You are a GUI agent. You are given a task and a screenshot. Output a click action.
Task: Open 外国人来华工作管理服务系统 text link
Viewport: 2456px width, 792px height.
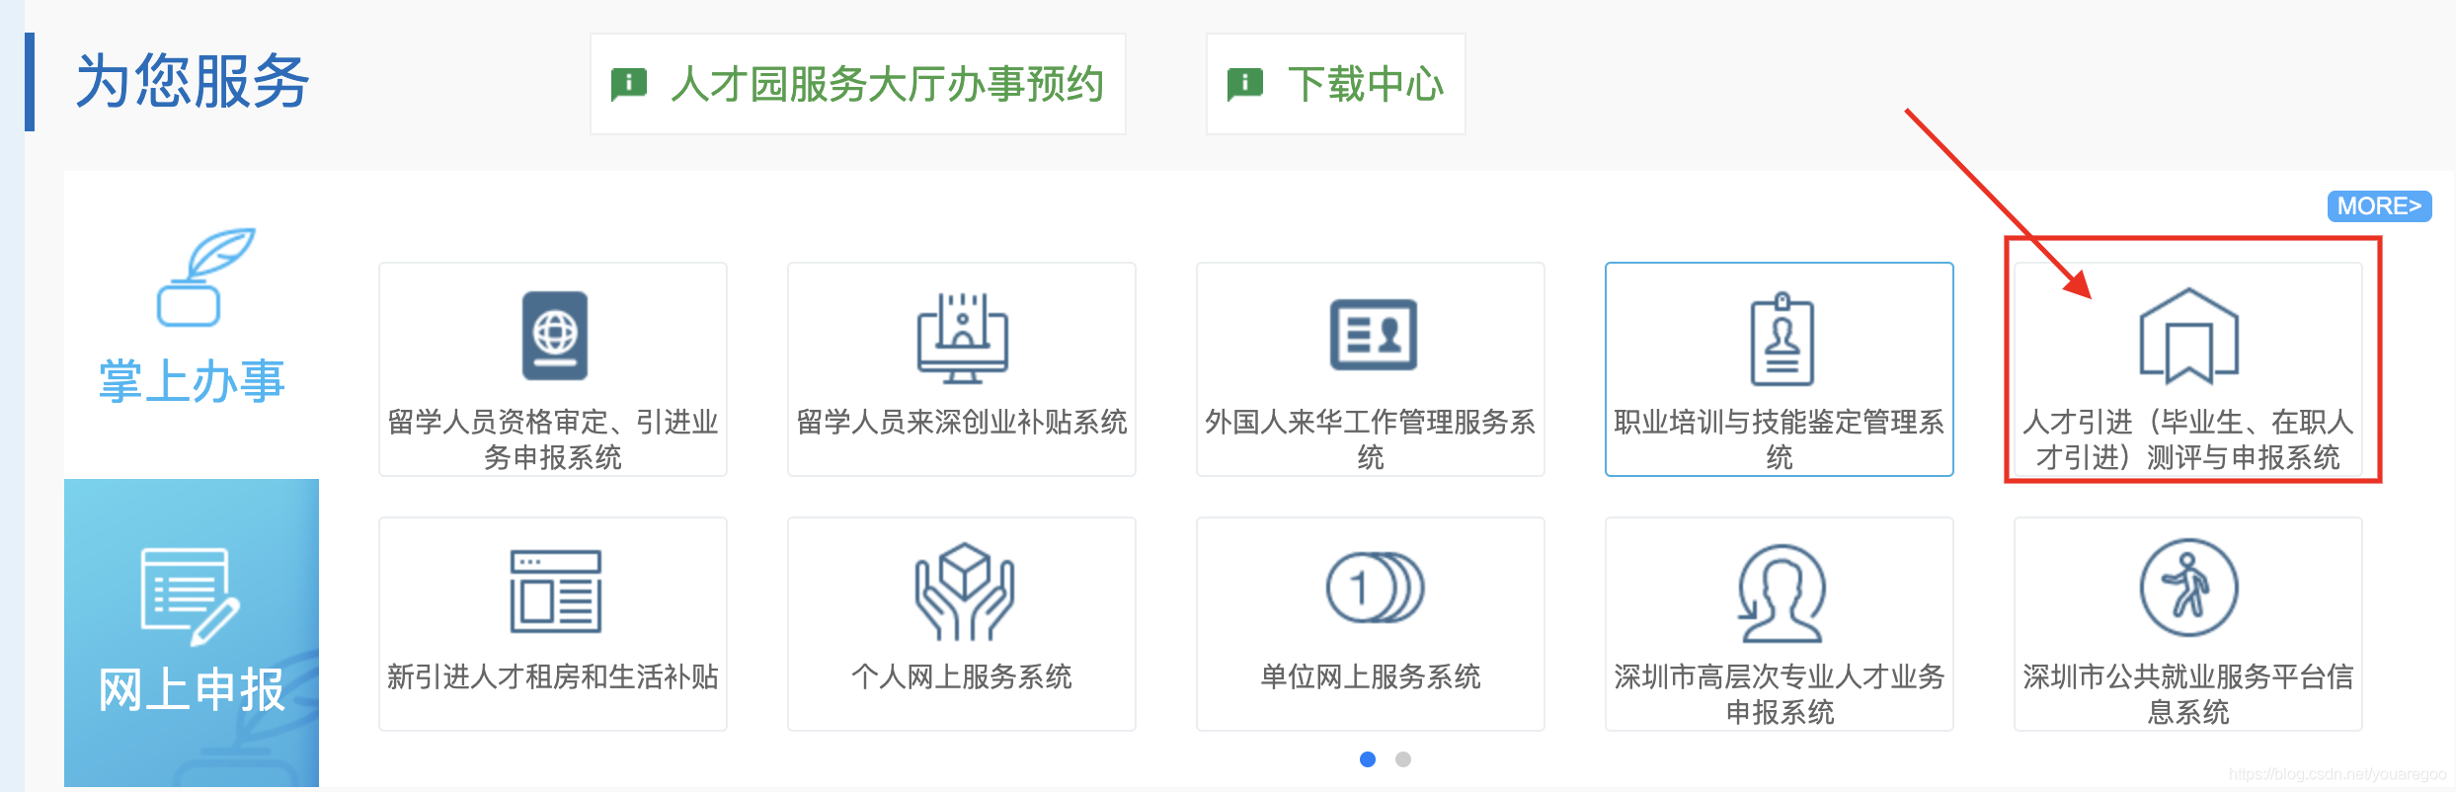(1371, 439)
